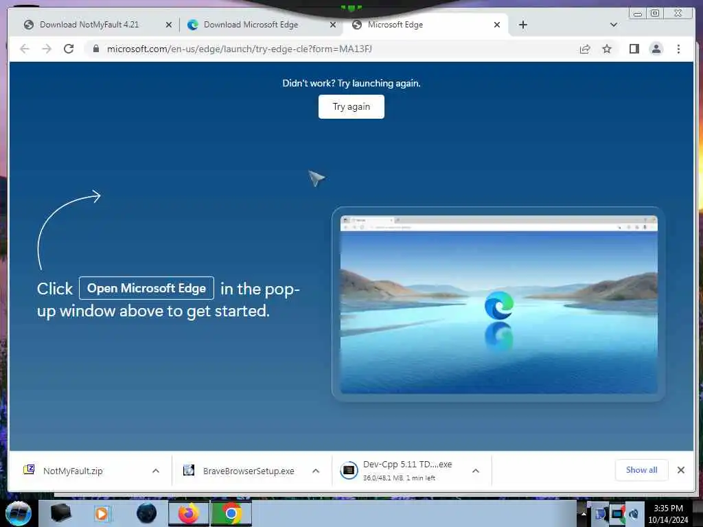Click the Edge preview image
This screenshot has height=527, width=703.
click(498, 304)
